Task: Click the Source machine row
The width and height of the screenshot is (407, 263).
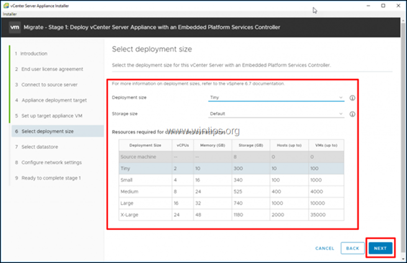Action: 231,157
